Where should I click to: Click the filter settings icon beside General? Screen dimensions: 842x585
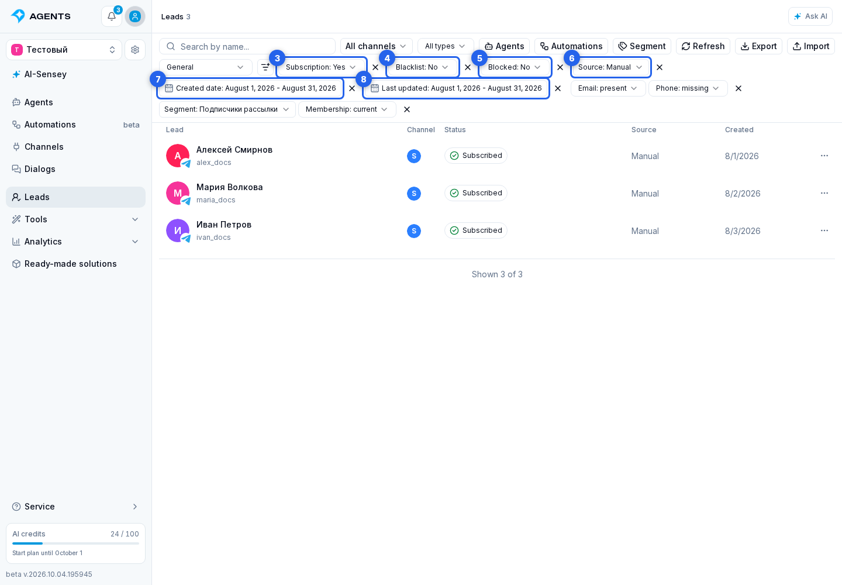coord(265,67)
